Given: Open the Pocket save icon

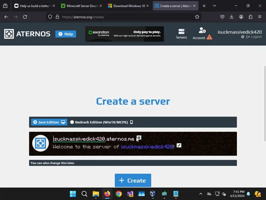Looking at the screenshot, I should 222,17.
